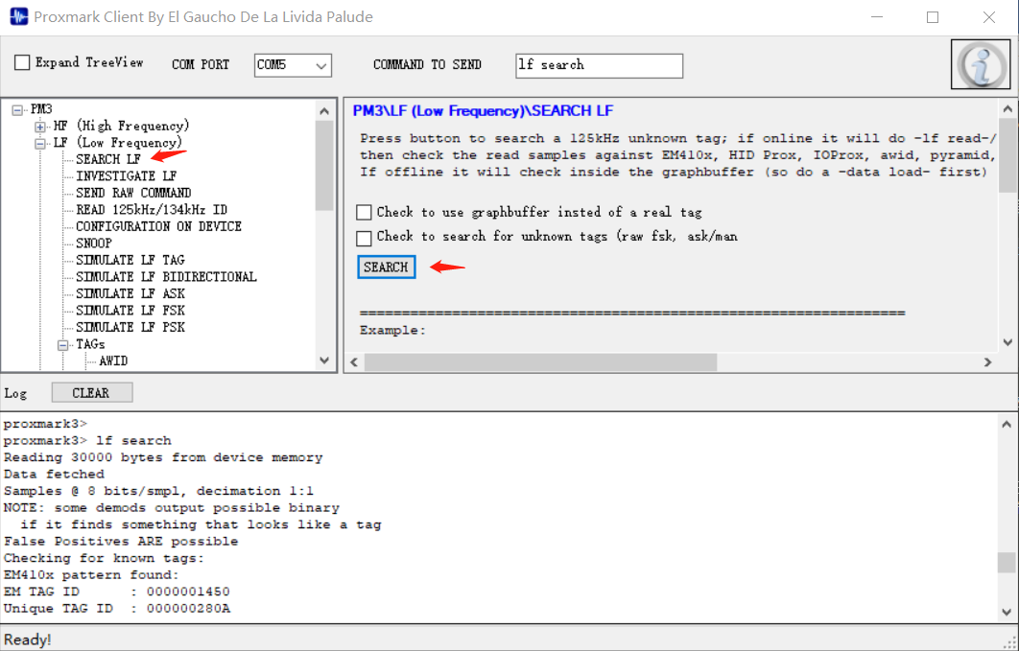1019x651 pixels.
Task: Select SIMULATE LF ASK item
Action: point(130,294)
